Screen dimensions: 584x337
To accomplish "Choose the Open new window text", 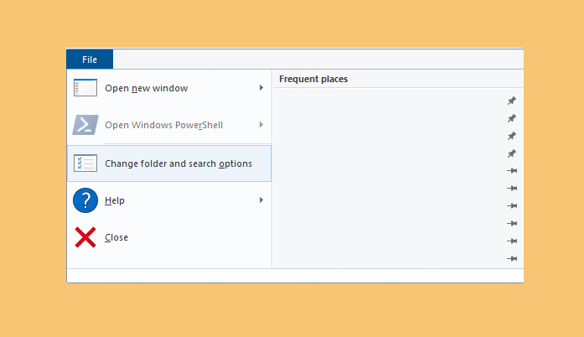I will pos(146,88).
